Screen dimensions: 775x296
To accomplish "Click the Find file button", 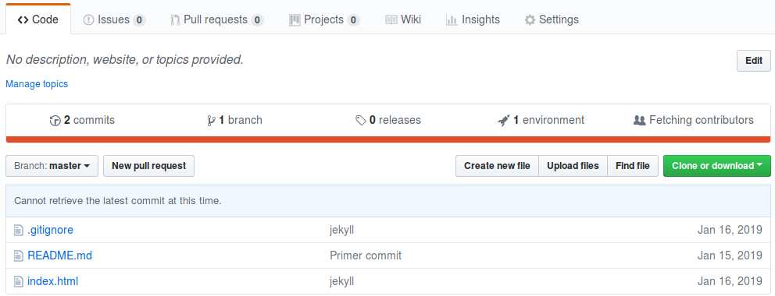I will point(633,166).
